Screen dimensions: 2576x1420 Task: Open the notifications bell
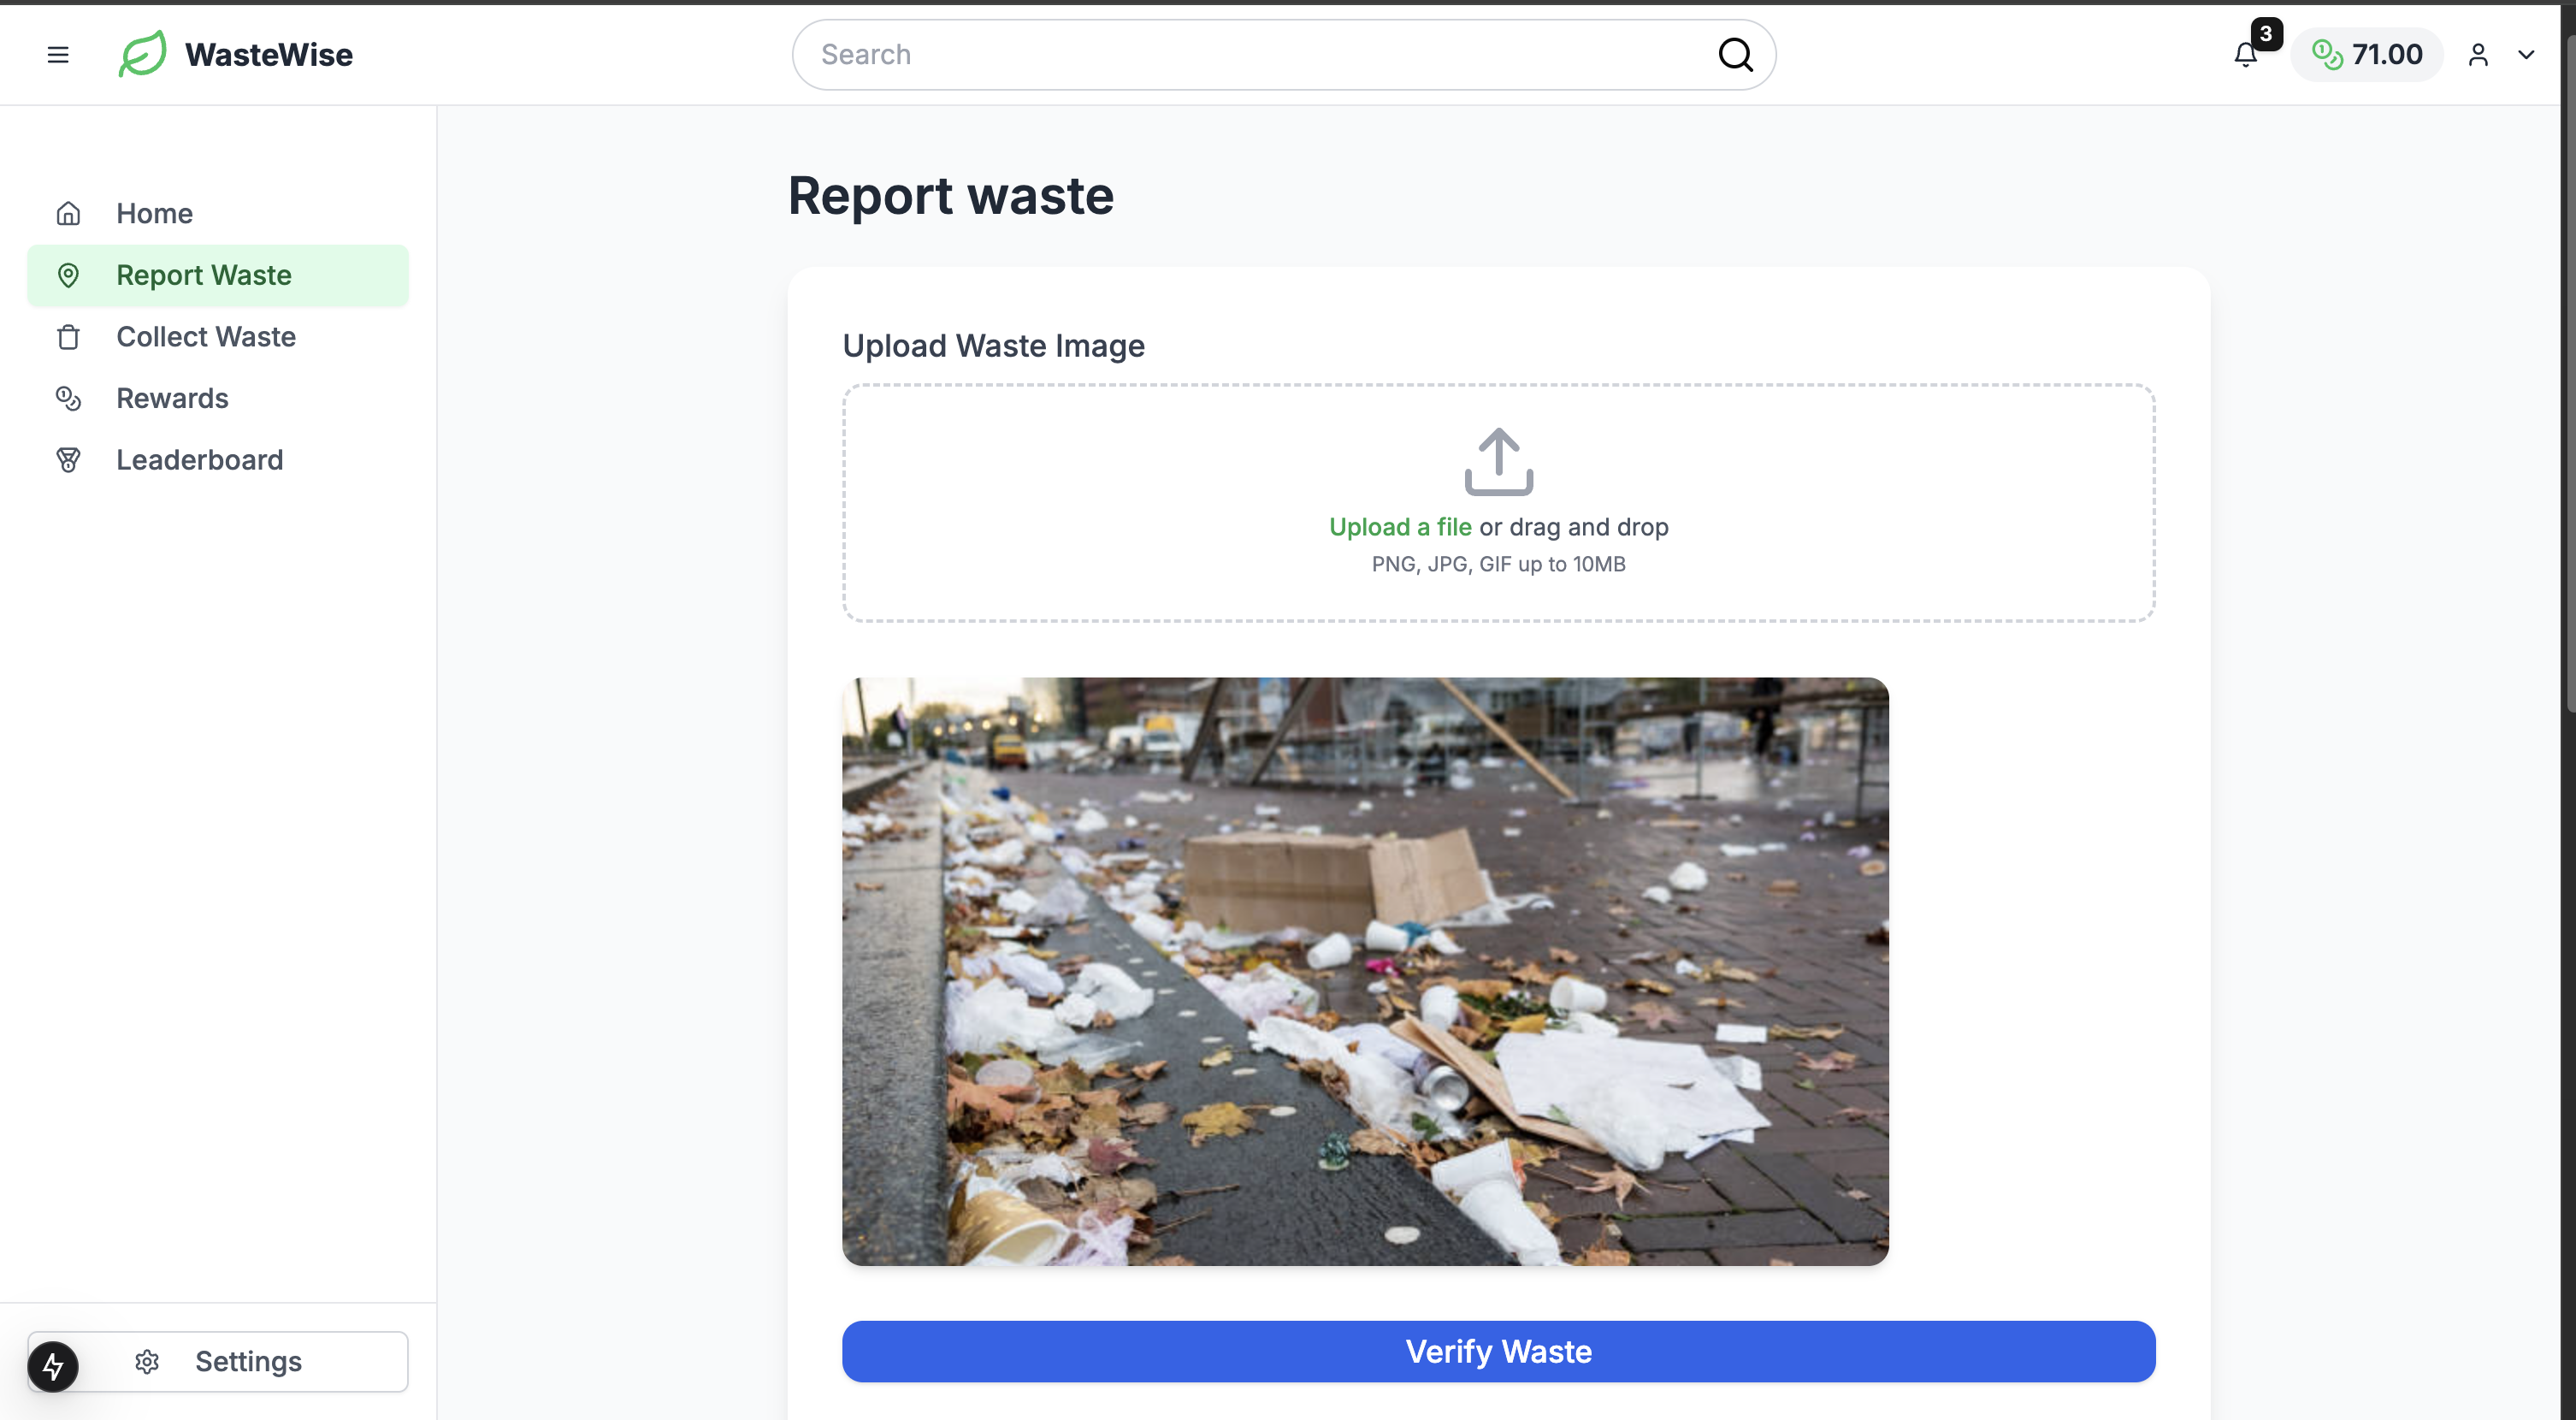tap(2246, 55)
